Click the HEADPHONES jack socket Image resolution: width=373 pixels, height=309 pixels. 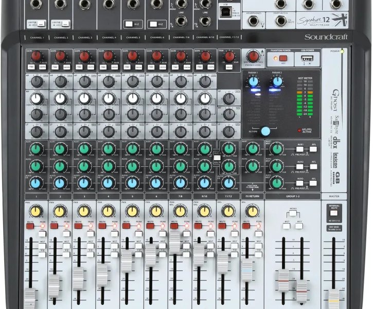tap(253, 21)
